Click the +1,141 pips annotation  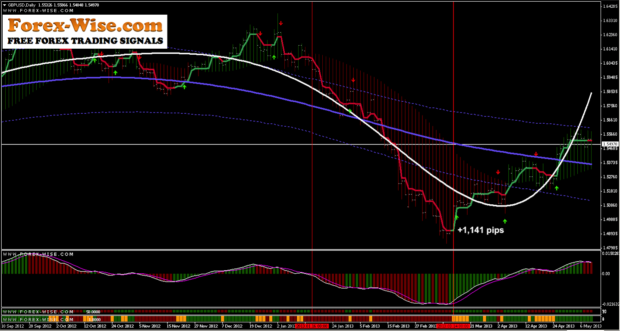click(481, 230)
